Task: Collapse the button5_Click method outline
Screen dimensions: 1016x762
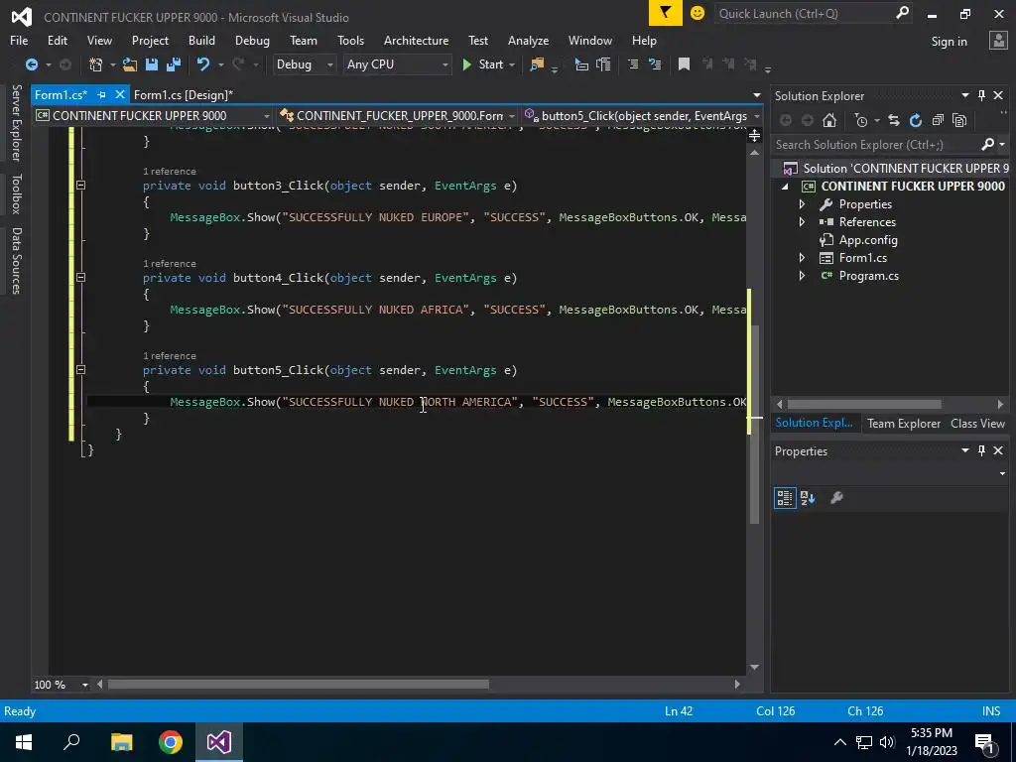Action: [80, 370]
